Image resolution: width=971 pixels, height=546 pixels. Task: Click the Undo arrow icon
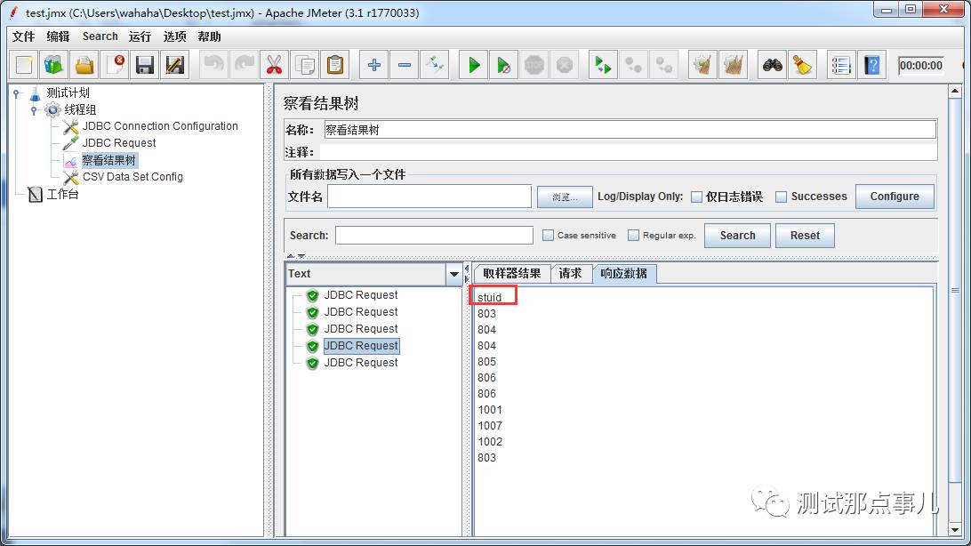click(214, 65)
